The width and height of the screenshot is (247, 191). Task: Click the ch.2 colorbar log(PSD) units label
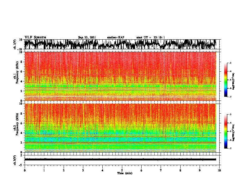click(x=234, y=133)
